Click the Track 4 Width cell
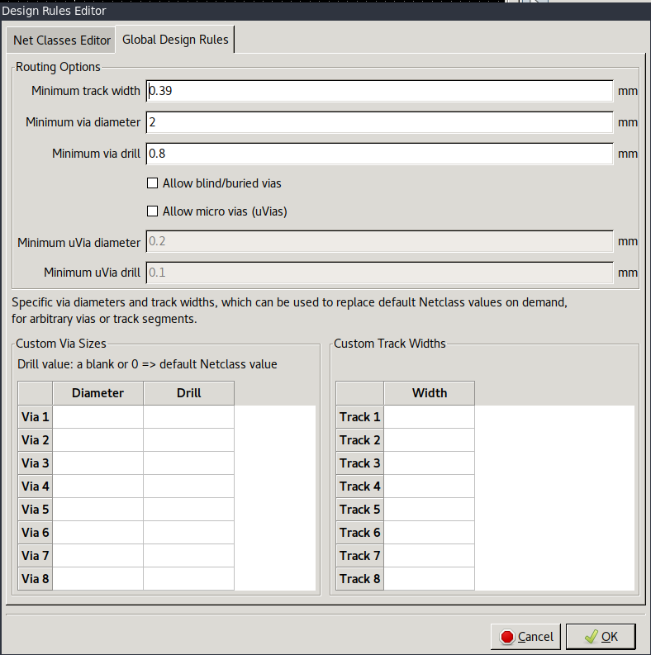The image size is (651, 655). 429,487
